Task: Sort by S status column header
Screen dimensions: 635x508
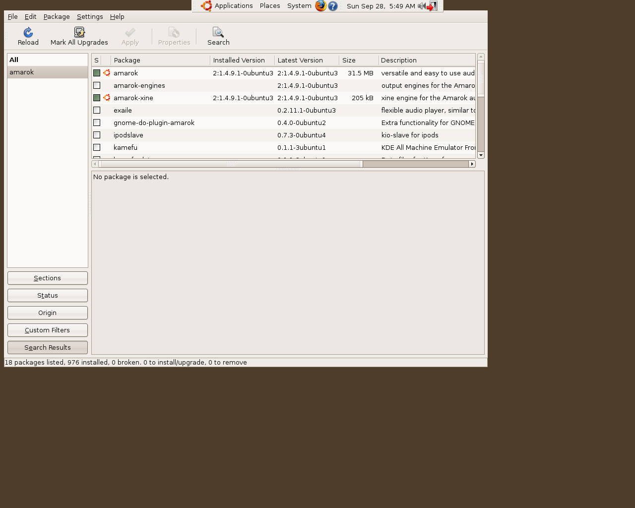Action: pyautogui.click(x=96, y=60)
